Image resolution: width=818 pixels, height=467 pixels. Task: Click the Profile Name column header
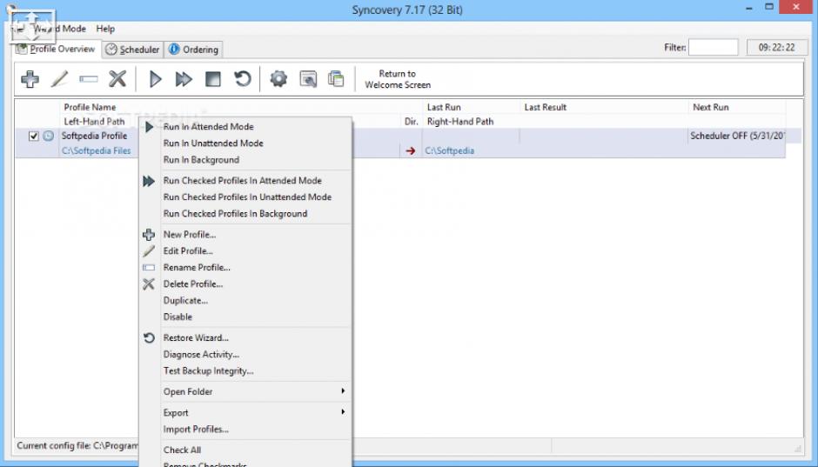(90, 107)
